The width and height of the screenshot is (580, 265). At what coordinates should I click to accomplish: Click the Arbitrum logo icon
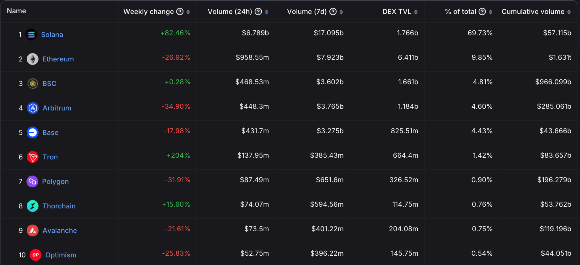[x=33, y=108]
